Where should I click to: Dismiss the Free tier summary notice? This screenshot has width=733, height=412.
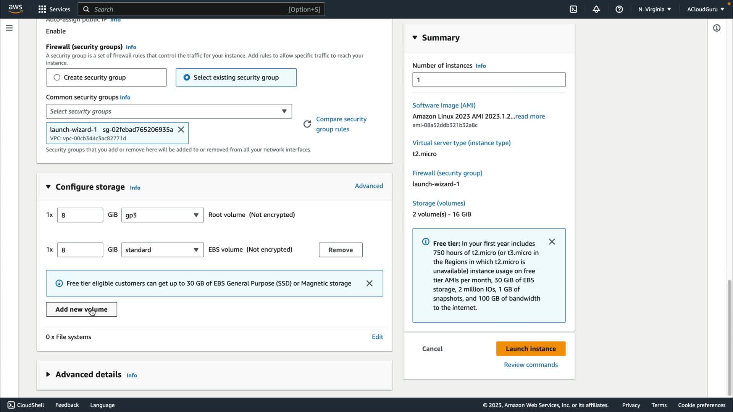pyautogui.click(x=552, y=242)
